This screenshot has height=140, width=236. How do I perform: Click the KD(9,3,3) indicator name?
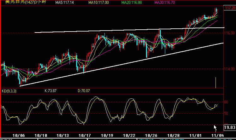9,91
